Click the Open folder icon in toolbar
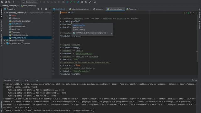 2,2
